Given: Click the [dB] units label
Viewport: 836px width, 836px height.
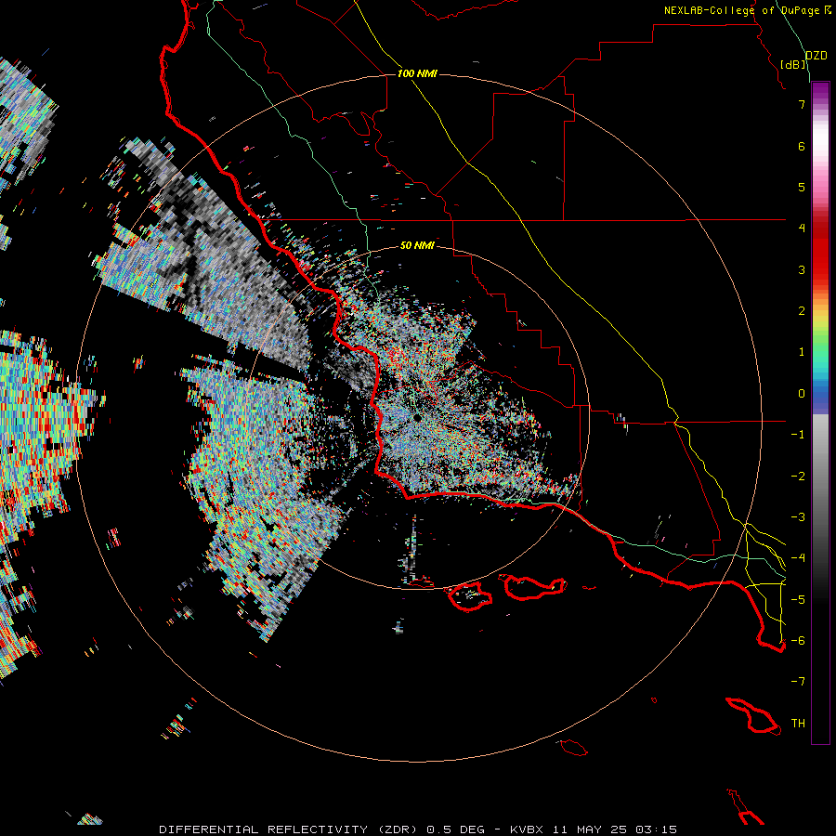Looking at the screenshot, I should pyautogui.click(x=793, y=64).
